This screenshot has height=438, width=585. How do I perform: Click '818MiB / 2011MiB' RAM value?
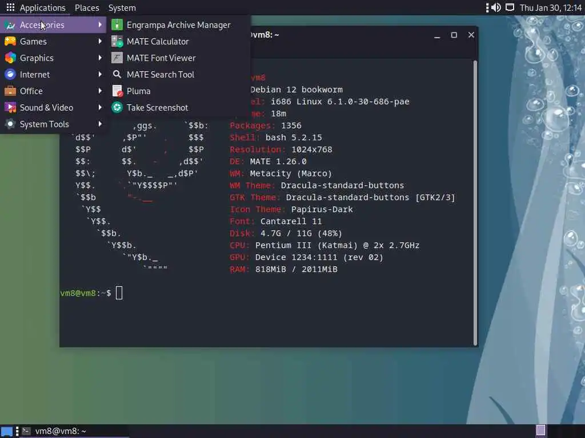pos(296,269)
